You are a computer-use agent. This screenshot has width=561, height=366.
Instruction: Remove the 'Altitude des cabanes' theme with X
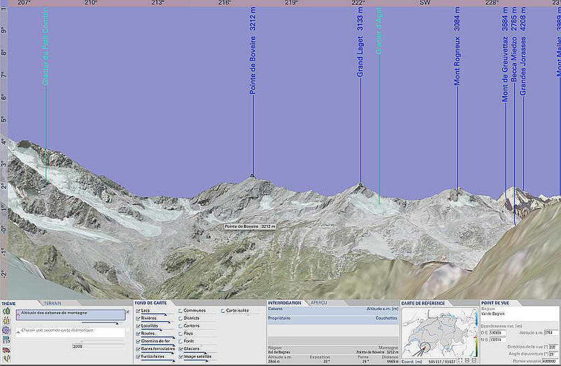[128, 312]
